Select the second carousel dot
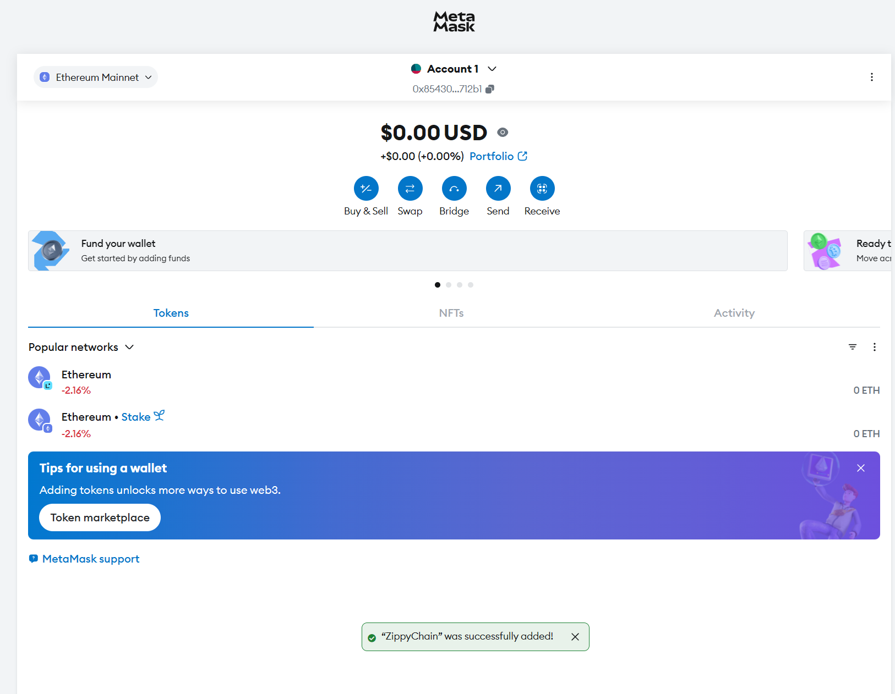 pyautogui.click(x=449, y=285)
